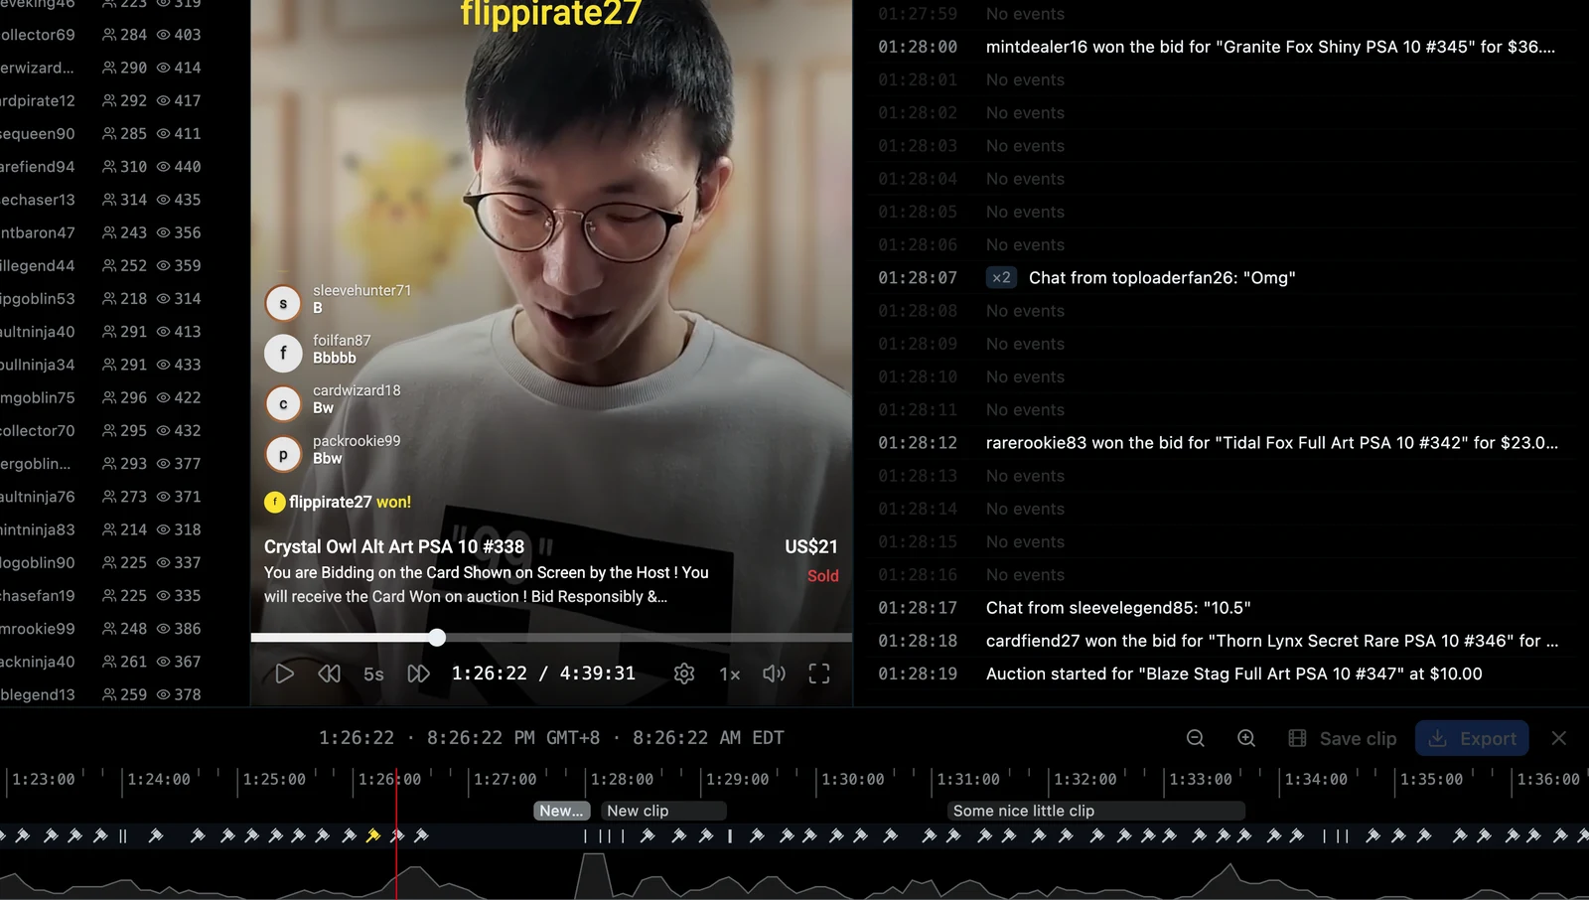This screenshot has height=900, width=1589.
Task: Click the yellow highlighted auction marker
Action: (373, 835)
